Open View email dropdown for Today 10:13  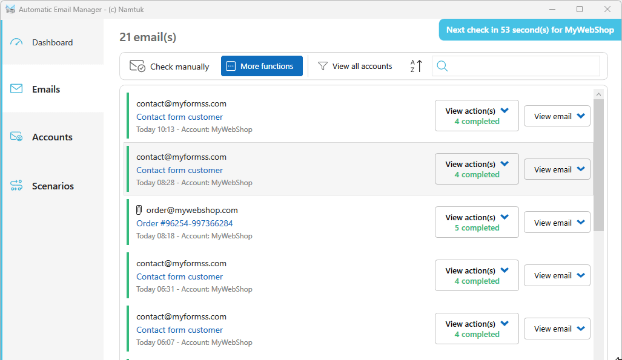click(x=557, y=116)
